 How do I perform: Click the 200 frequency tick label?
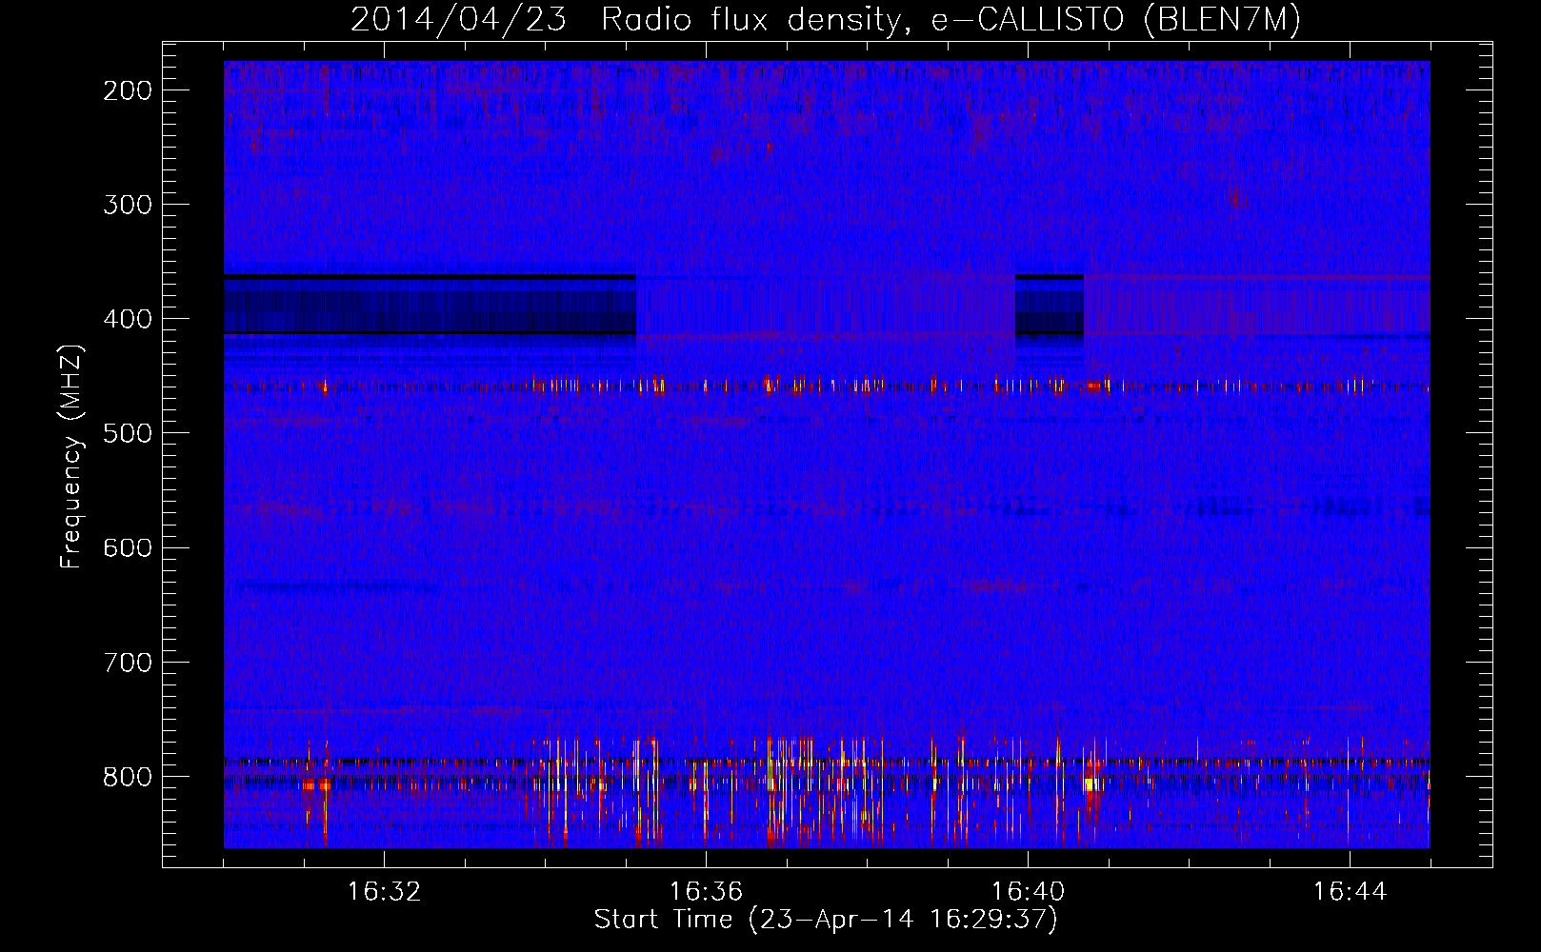click(128, 90)
